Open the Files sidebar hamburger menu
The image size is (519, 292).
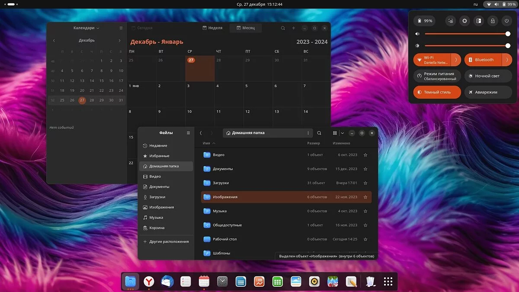click(188, 133)
